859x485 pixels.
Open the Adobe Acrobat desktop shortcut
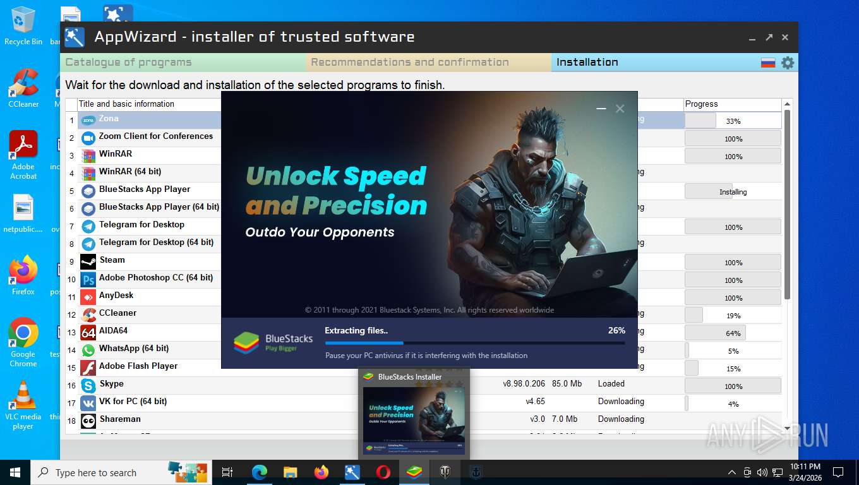(23, 155)
